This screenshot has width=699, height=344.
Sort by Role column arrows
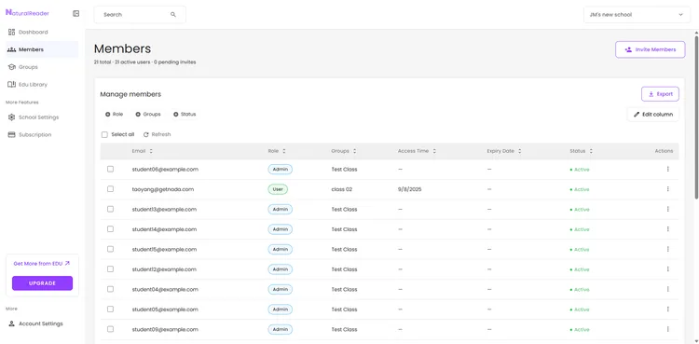(x=284, y=151)
